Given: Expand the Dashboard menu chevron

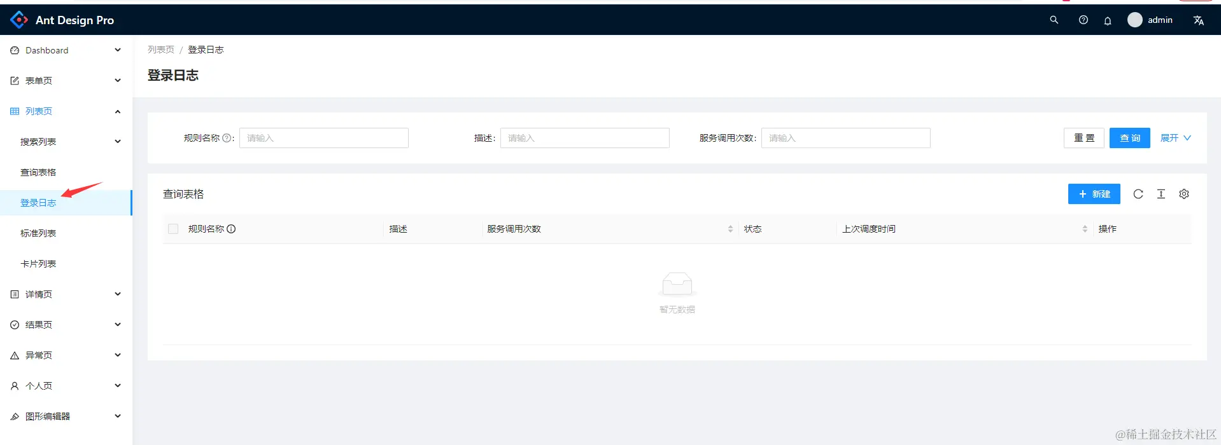Looking at the screenshot, I should [x=118, y=50].
